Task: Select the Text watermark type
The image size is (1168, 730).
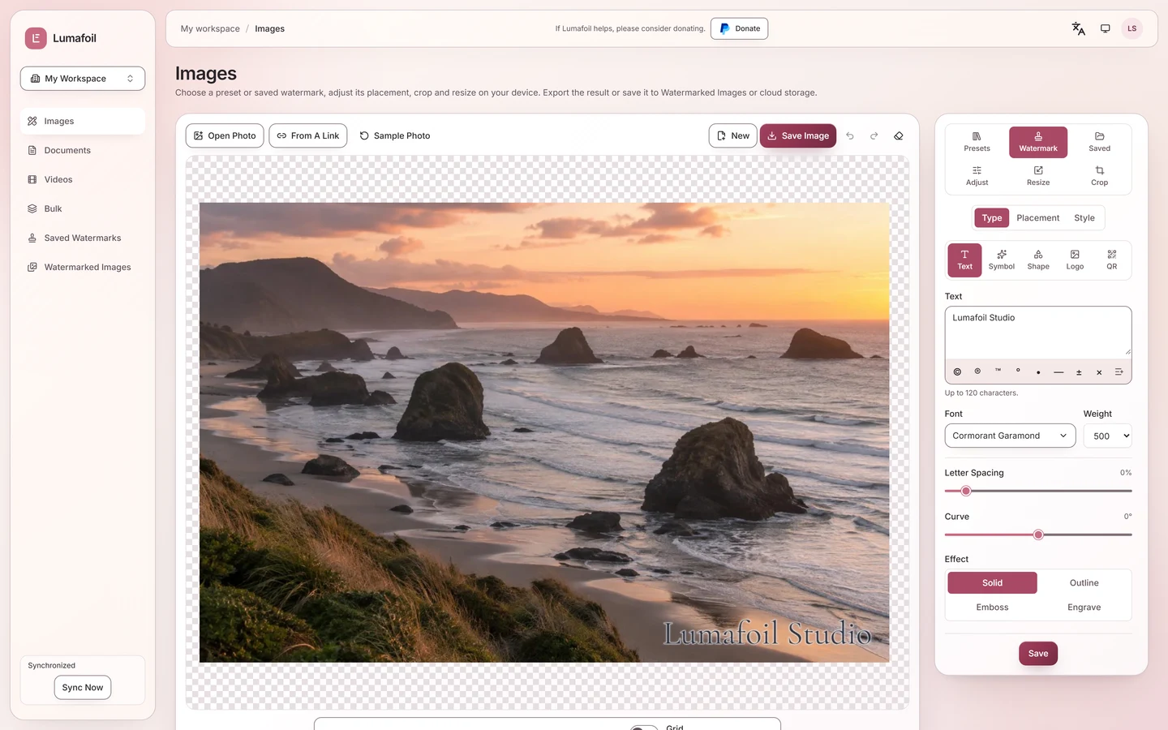Action: (964, 260)
